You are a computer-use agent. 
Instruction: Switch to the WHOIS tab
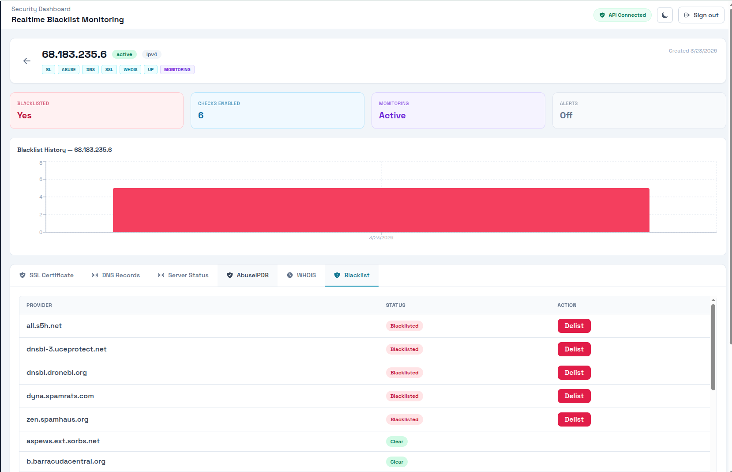(301, 275)
